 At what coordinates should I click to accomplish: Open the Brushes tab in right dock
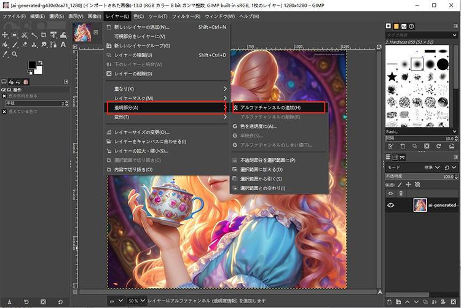(388, 26)
